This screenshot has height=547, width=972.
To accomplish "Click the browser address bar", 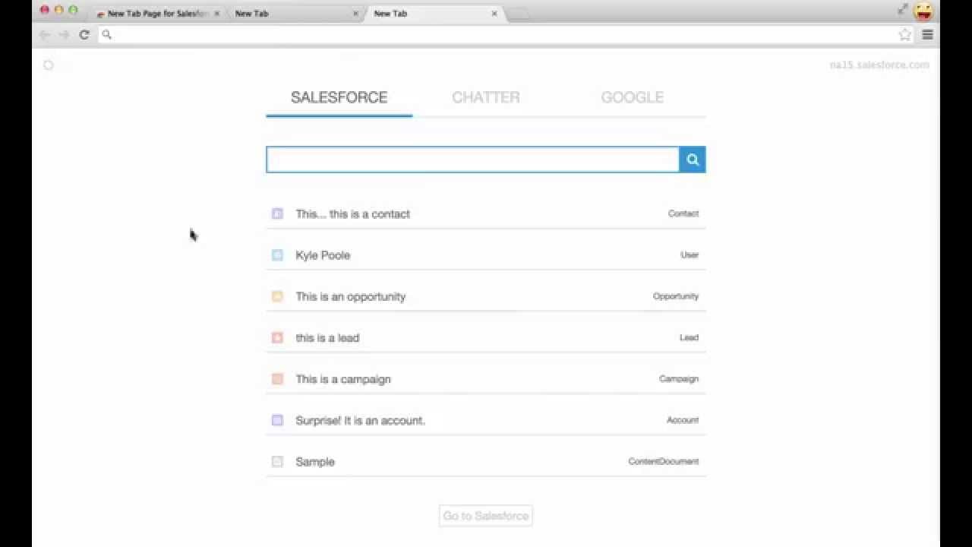I will (x=505, y=34).
